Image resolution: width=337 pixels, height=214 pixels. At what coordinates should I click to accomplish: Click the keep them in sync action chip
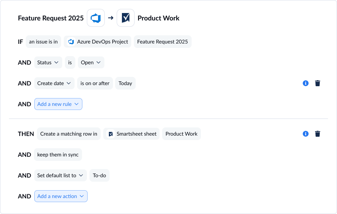(x=58, y=155)
